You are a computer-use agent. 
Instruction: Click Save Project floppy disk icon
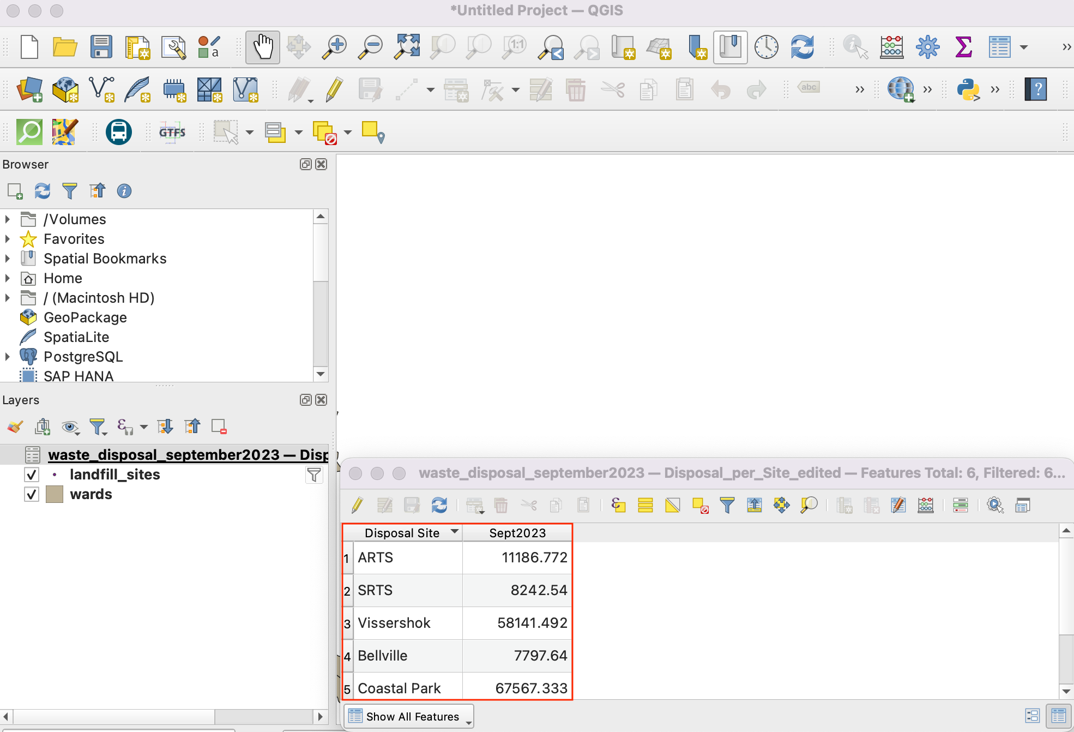pyautogui.click(x=101, y=47)
